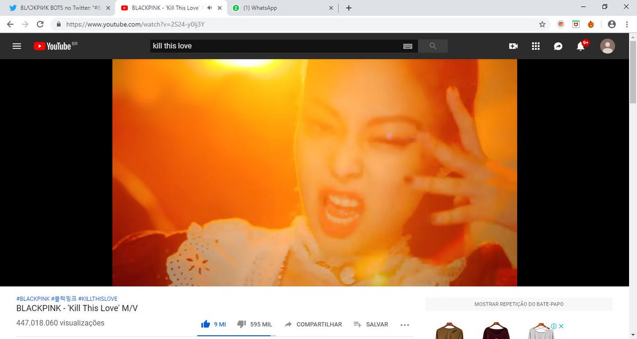Open the YouTube hamburger guide menu

click(x=16, y=46)
